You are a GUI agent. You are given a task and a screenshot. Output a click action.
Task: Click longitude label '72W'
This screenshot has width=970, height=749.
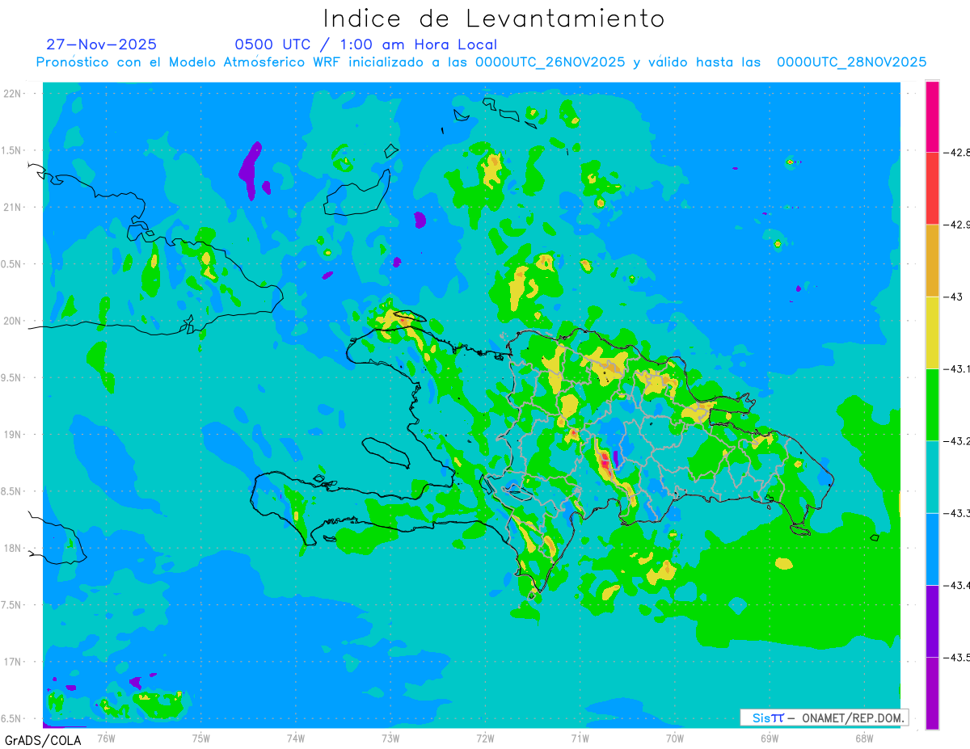click(x=485, y=738)
